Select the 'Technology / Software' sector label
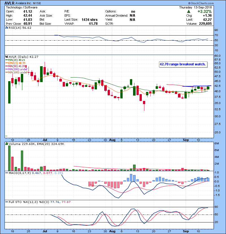Image resolution: width=226 pixels, height=234 pixels. (22, 7)
